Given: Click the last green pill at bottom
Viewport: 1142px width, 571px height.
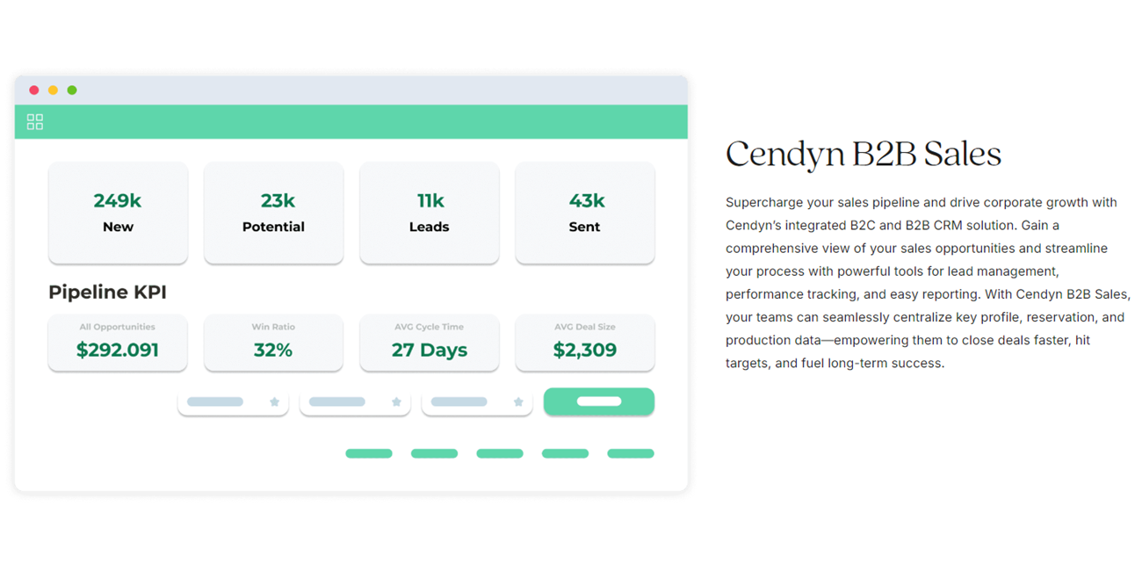Looking at the screenshot, I should click(631, 454).
